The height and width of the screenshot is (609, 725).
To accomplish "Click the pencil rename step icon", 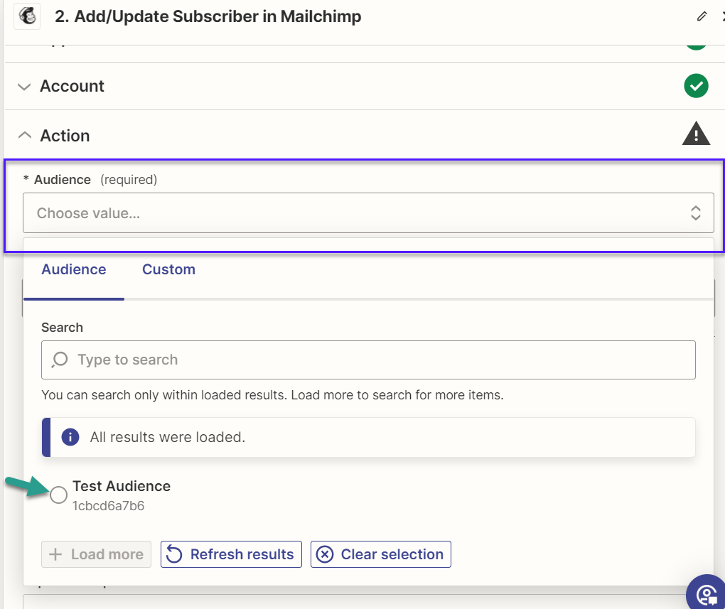I will tap(702, 16).
